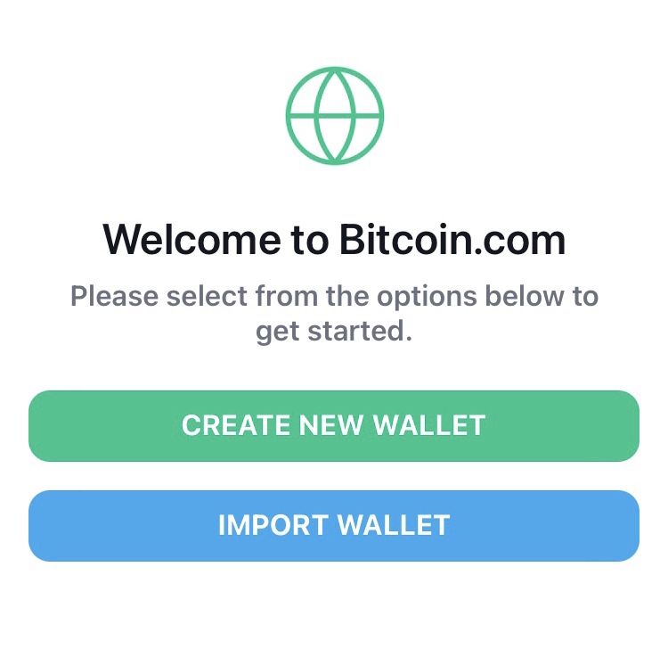Tap the WALLET word on the blue button
The image size is (668, 665).
394,525
